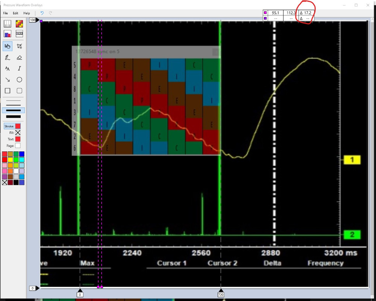Open the File menu
The width and height of the screenshot is (376, 301).
click(6, 13)
